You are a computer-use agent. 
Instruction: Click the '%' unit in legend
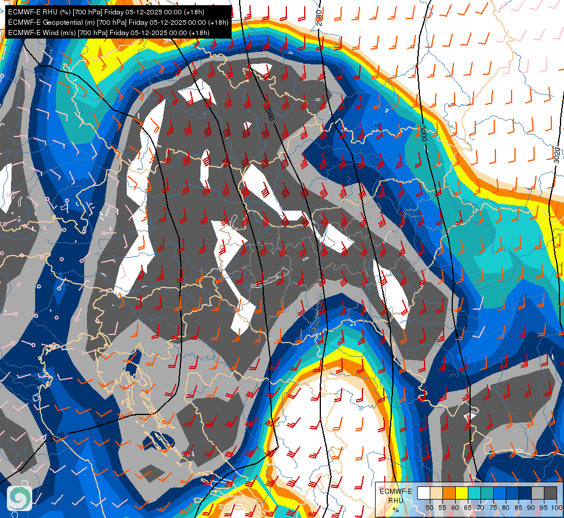396,510
